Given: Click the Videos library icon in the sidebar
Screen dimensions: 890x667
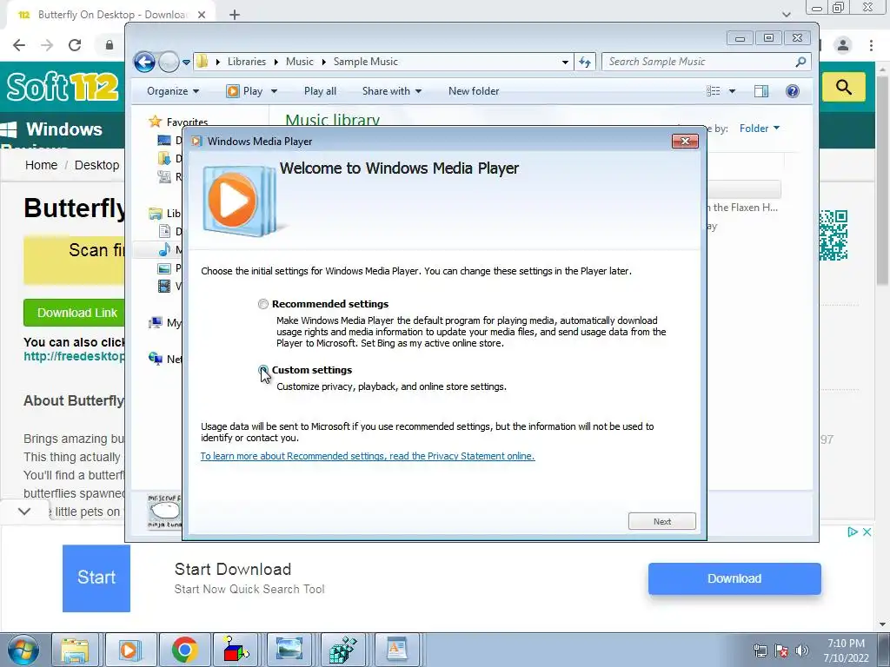Looking at the screenshot, I should click(x=164, y=286).
